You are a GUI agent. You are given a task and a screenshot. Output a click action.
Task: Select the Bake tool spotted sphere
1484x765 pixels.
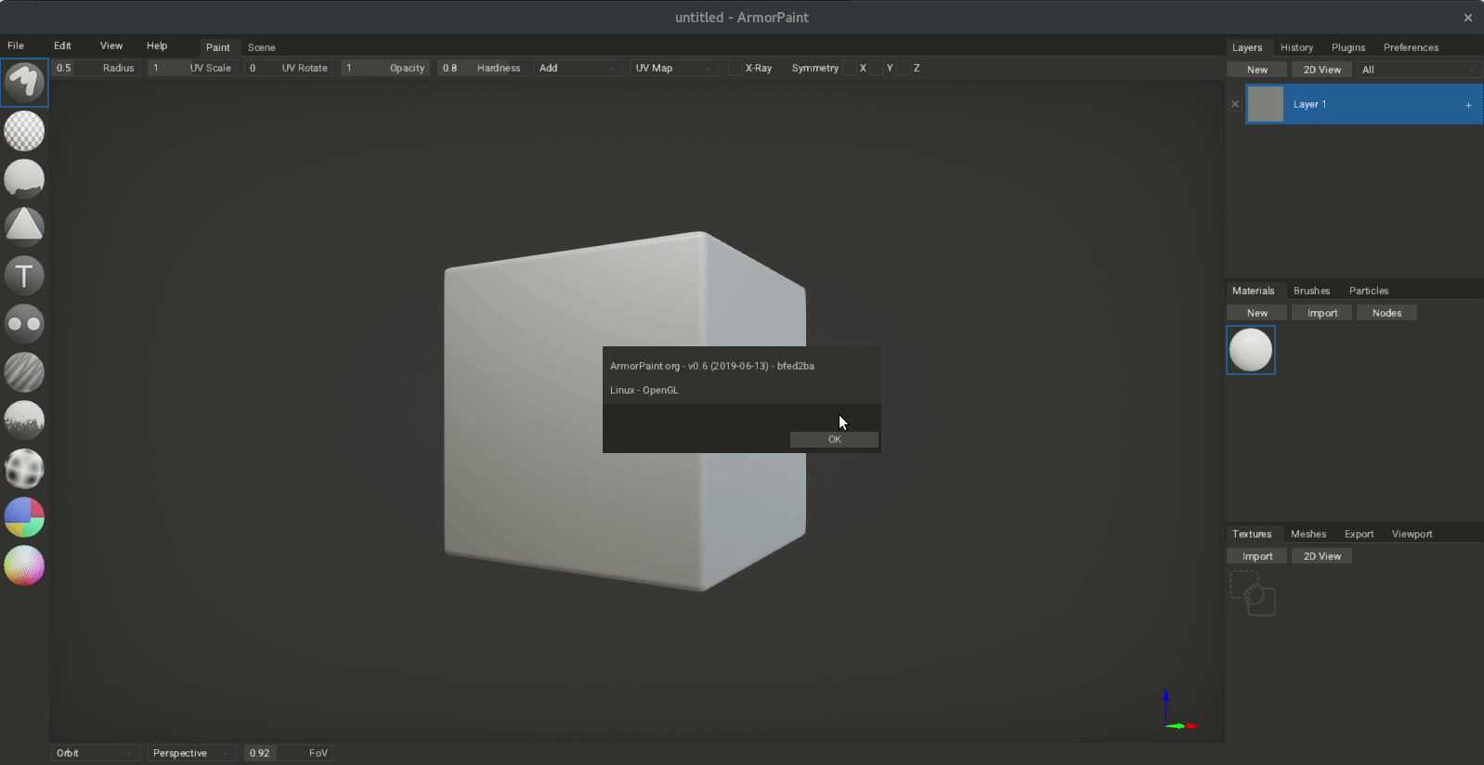pyautogui.click(x=24, y=469)
